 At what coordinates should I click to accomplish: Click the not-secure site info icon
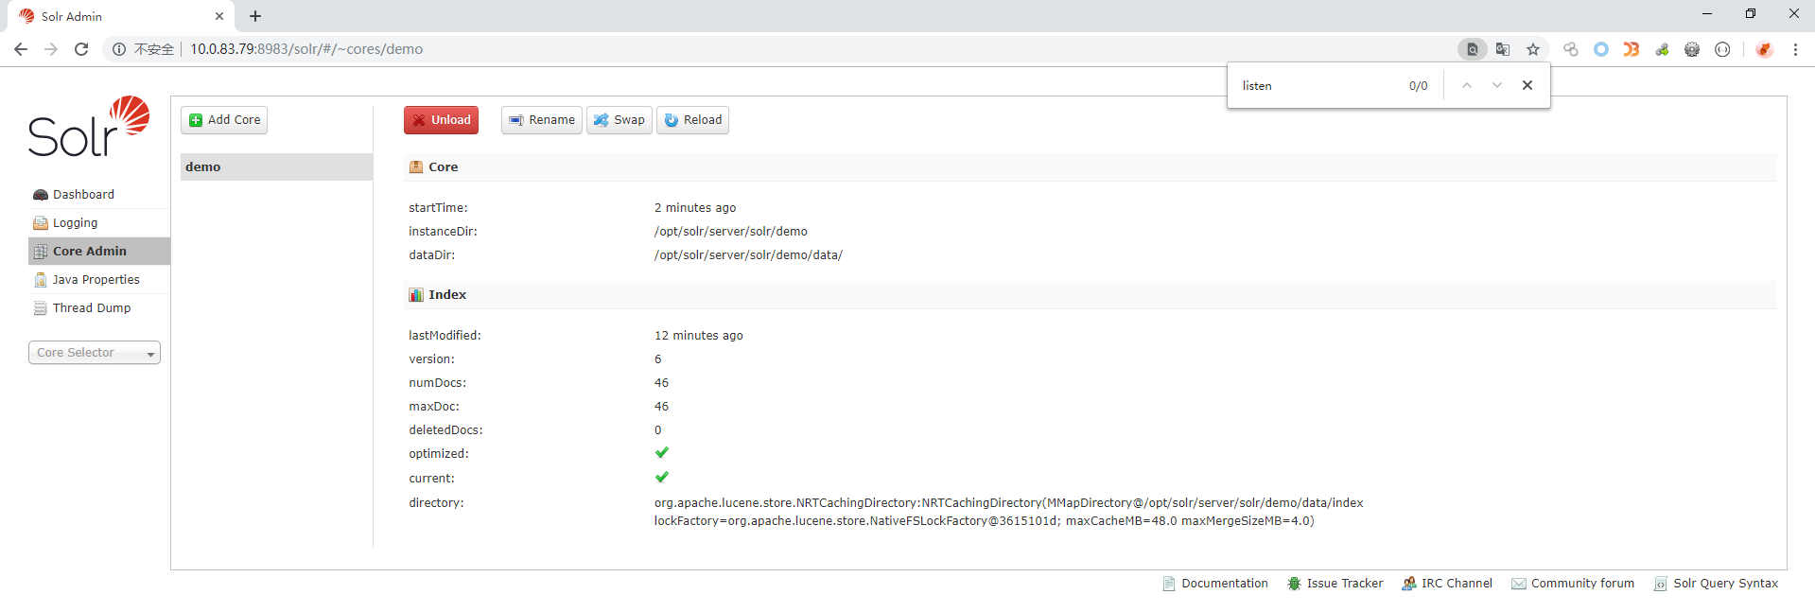click(x=119, y=49)
